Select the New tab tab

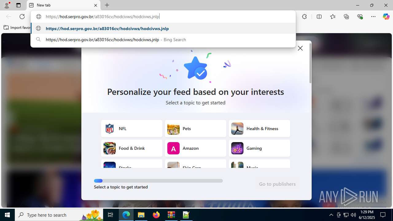64,5
